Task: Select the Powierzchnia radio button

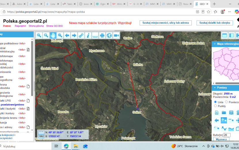Action: click(x=226, y=102)
